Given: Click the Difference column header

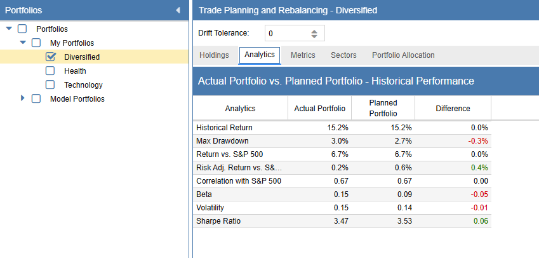Looking at the screenshot, I should (x=453, y=108).
